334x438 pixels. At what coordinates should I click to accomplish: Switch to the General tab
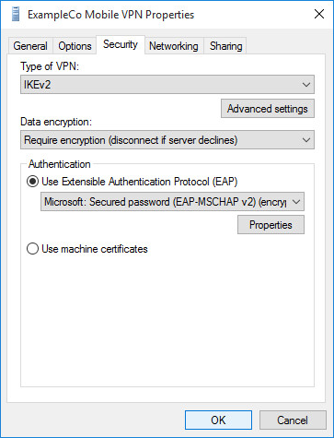click(x=30, y=46)
